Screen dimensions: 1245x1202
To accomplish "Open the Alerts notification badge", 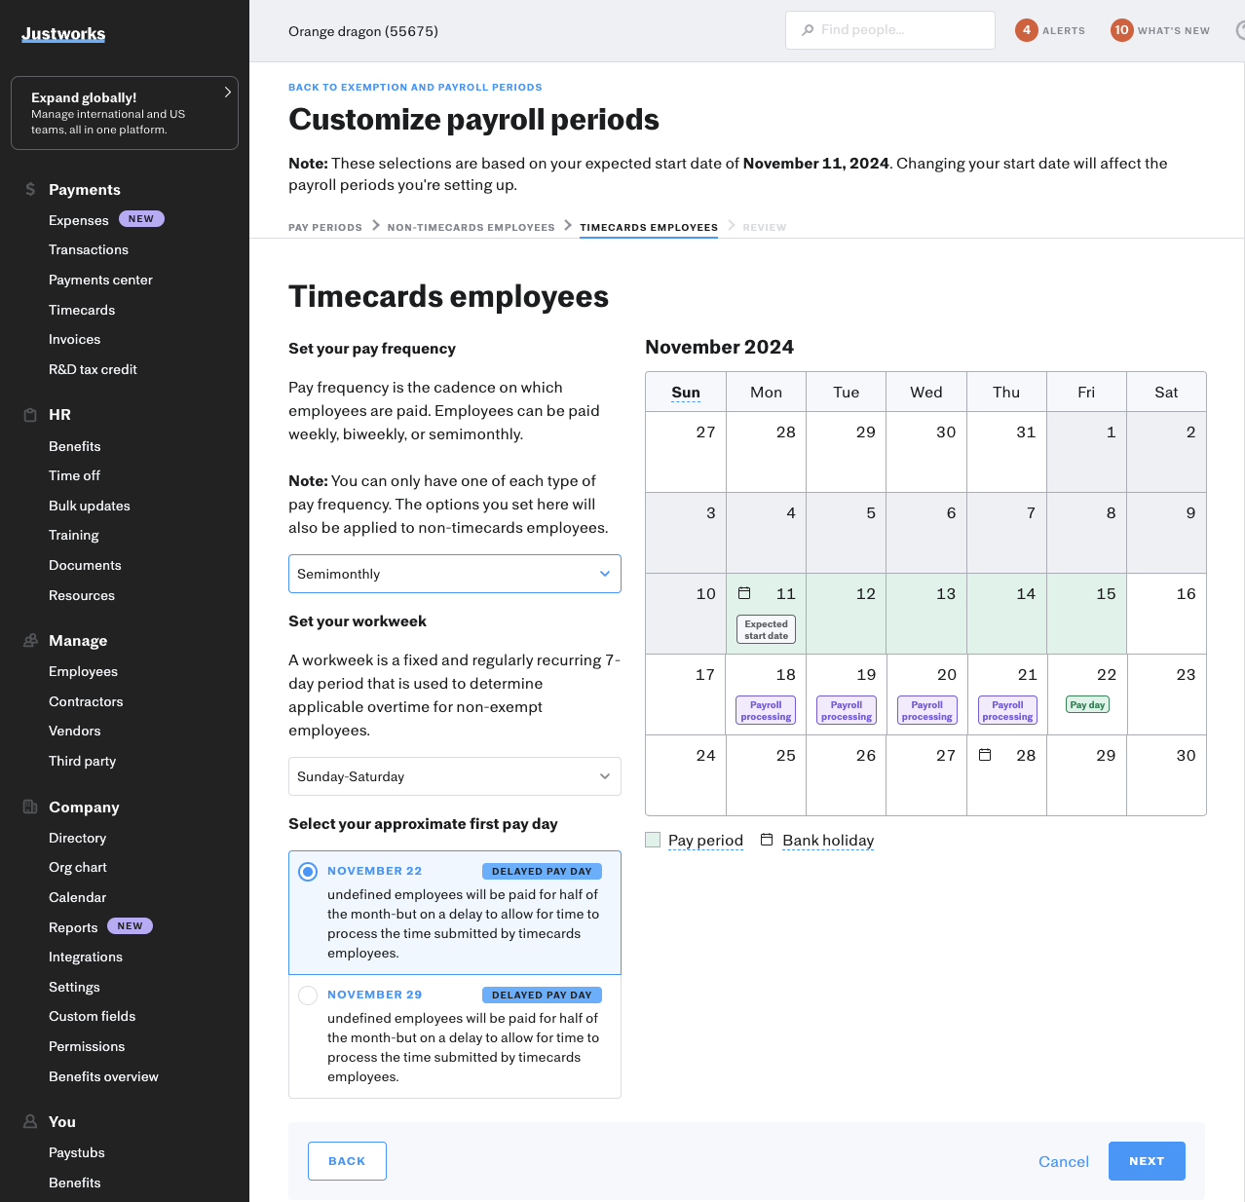I will pyautogui.click(x=1026, y=30).
